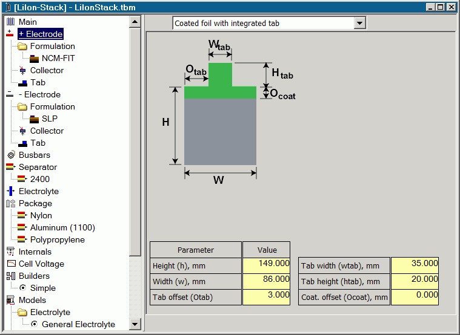460x335 pixels.
Task: Click the Coat. offset value field
Action: click(x=415, y=296)
